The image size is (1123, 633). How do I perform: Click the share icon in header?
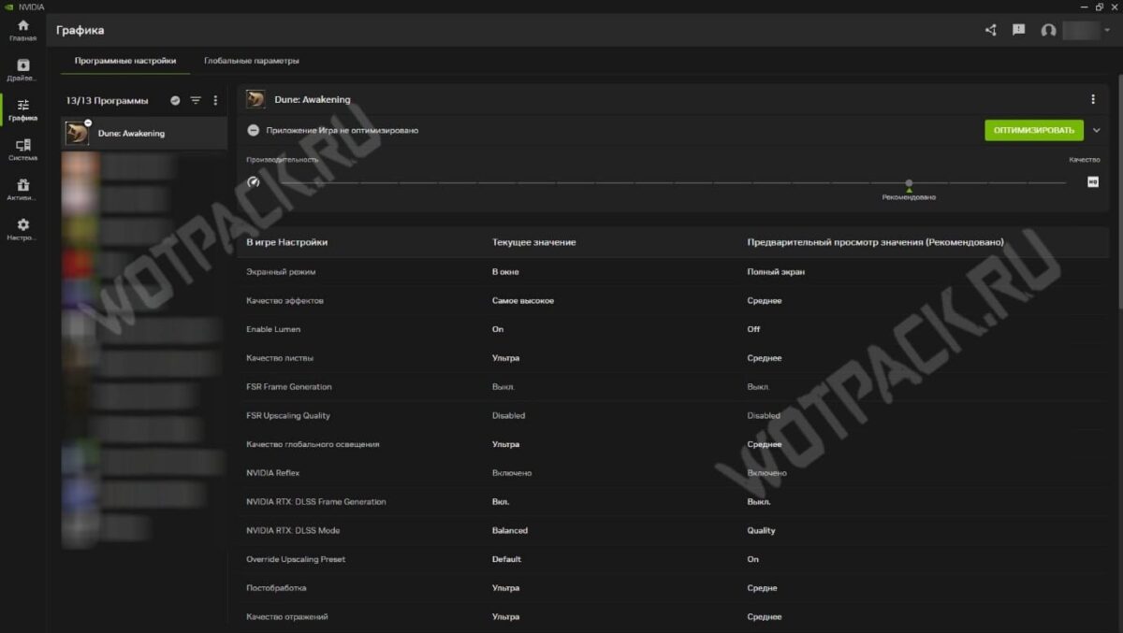click(991, 30)
